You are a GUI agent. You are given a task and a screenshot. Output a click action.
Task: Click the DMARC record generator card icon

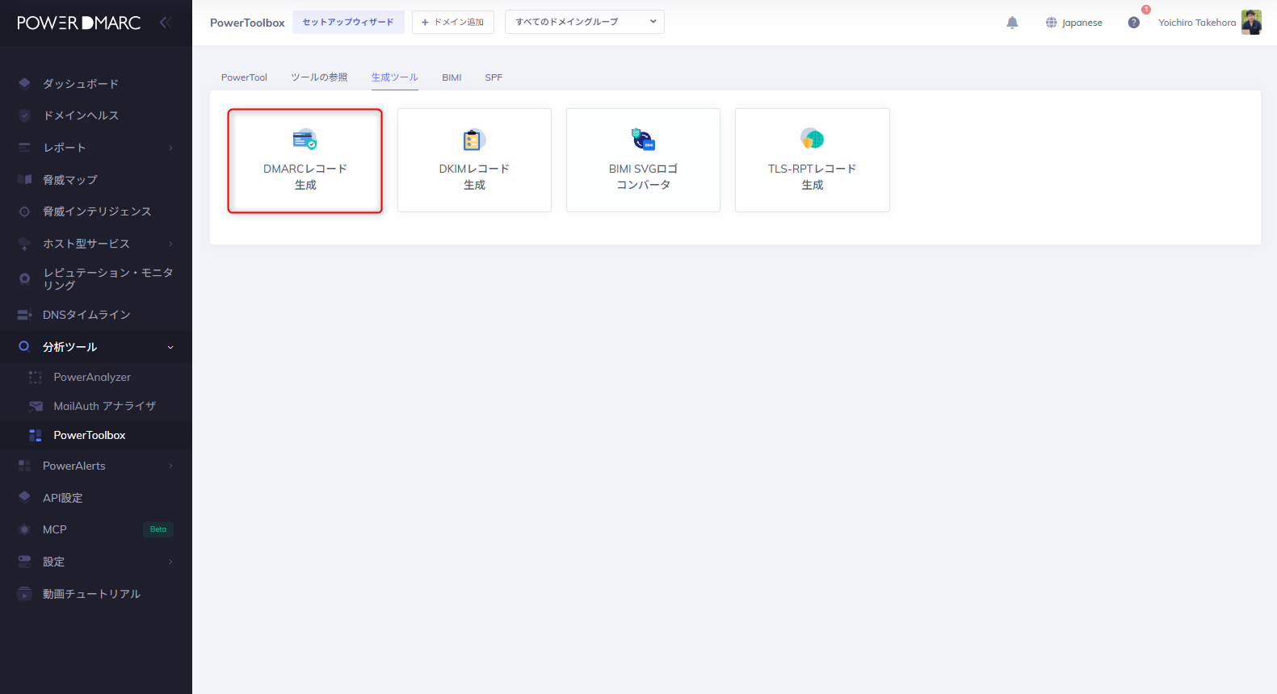tap(305, 139)
